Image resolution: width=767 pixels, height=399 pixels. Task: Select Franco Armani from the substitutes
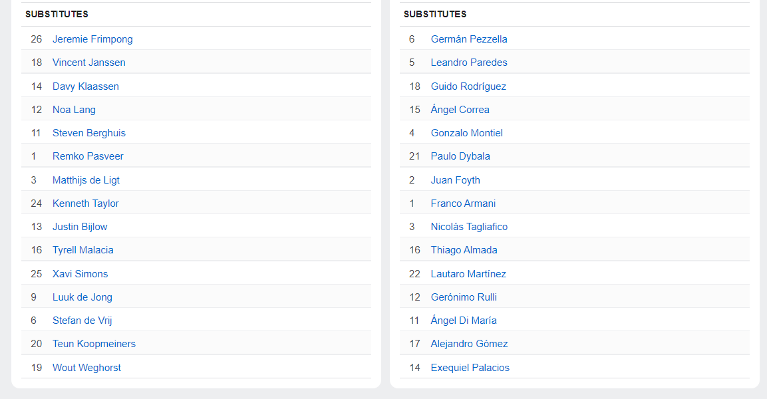463,203
